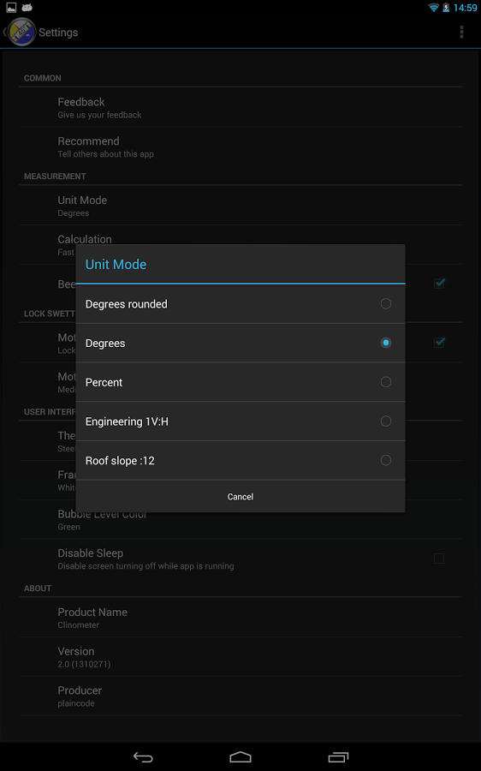
Task: Choose the Percent radio option
Action: [240, 382]
